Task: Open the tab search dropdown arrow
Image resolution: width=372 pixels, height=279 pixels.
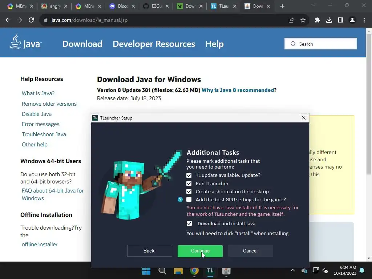Action: (x=314, y=5)
